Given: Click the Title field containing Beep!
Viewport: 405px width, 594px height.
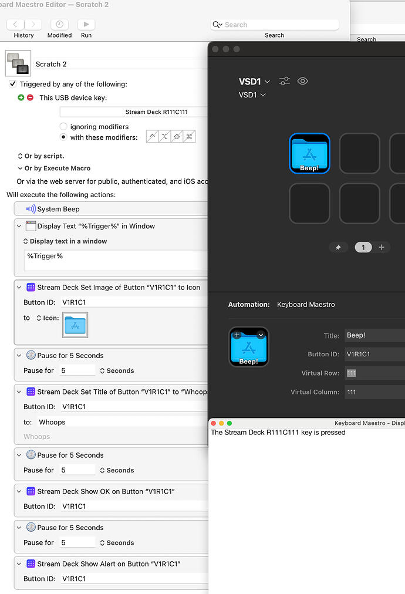Looking at the screenshot, I should (x=374, y=336).
